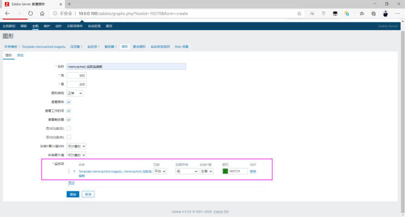Click 移除 remove link for item 1

click(253, 171)
